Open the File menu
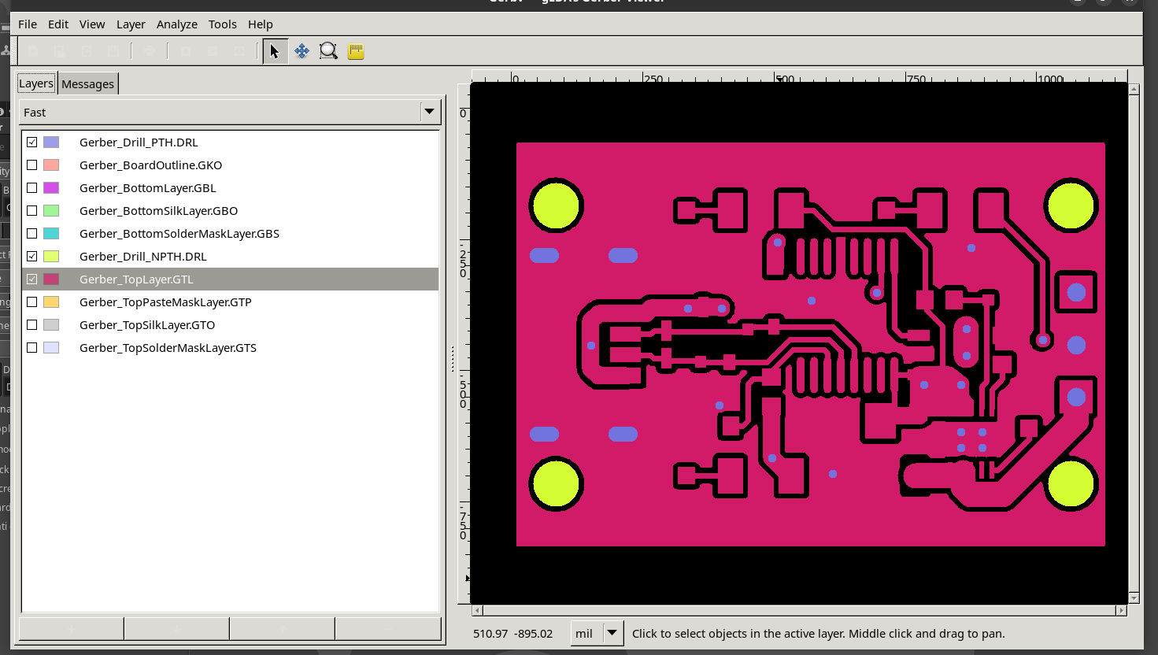 pos(28,24)
